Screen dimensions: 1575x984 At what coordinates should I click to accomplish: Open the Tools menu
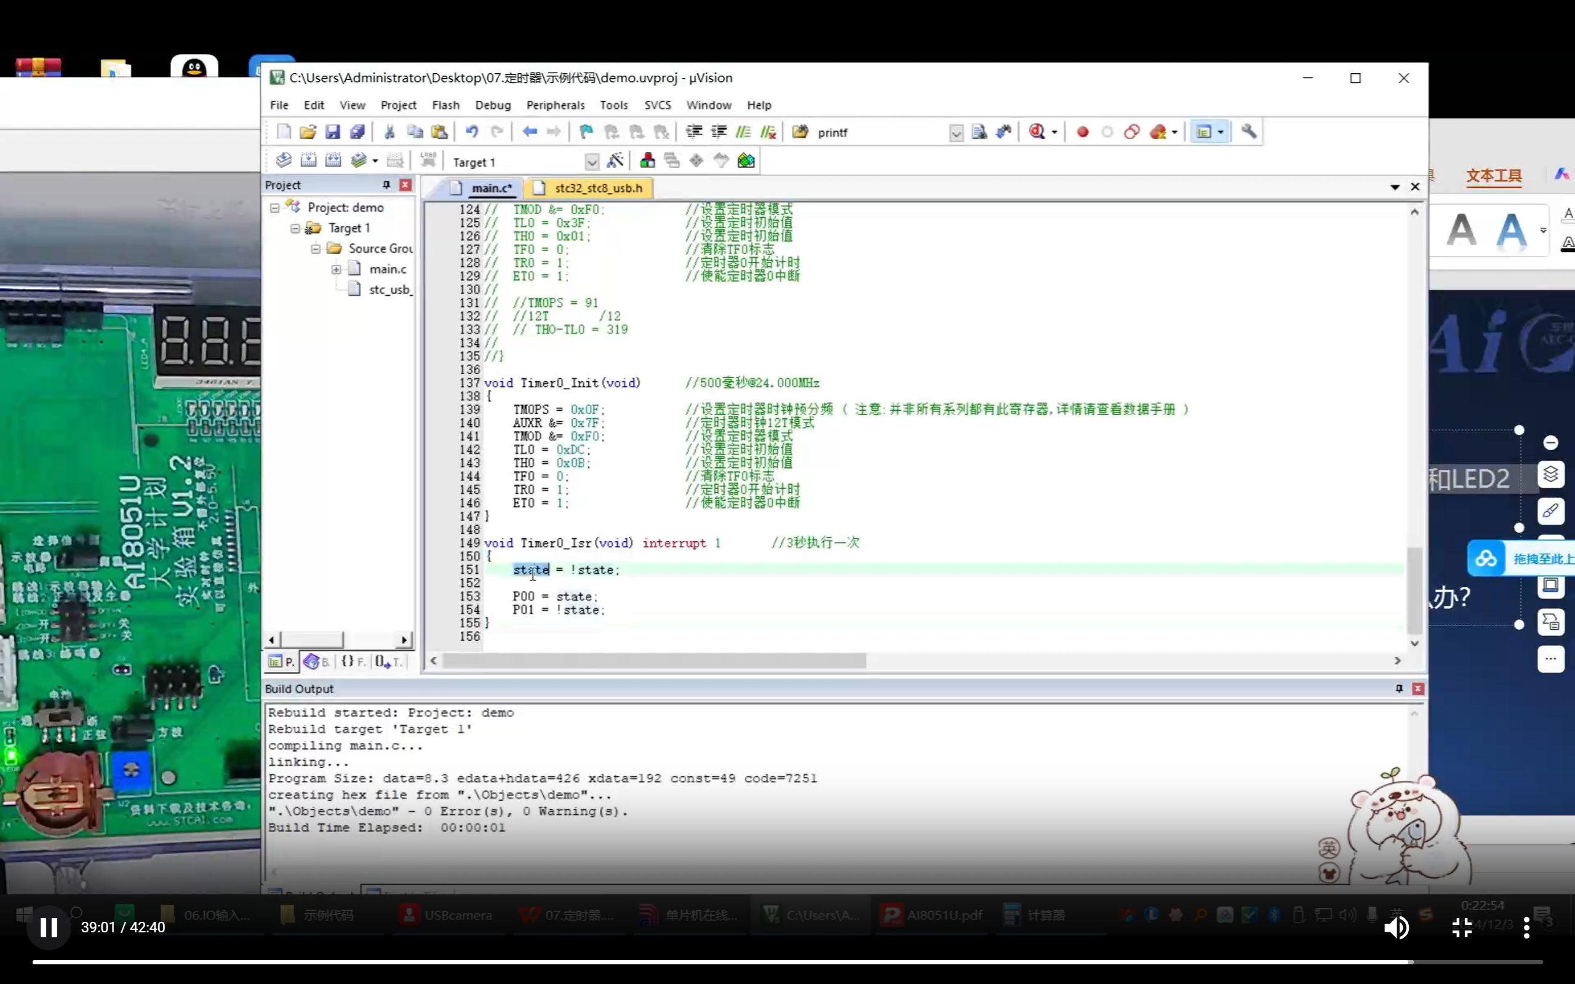(x=614, y=105)
